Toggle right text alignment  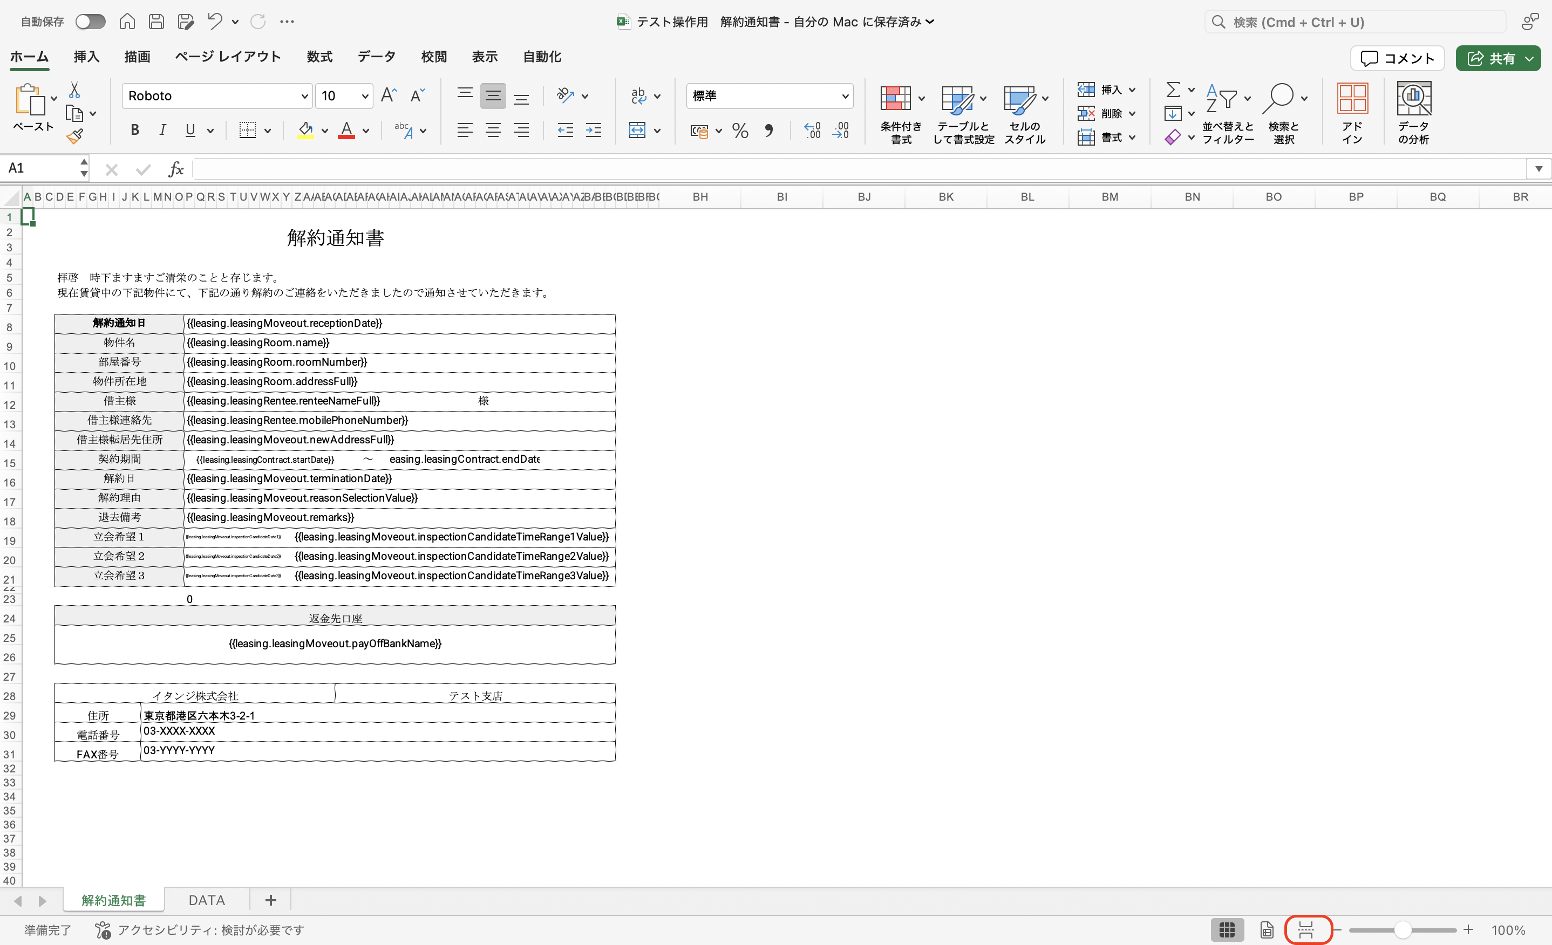pyautogui.click(x=521, y=131)
